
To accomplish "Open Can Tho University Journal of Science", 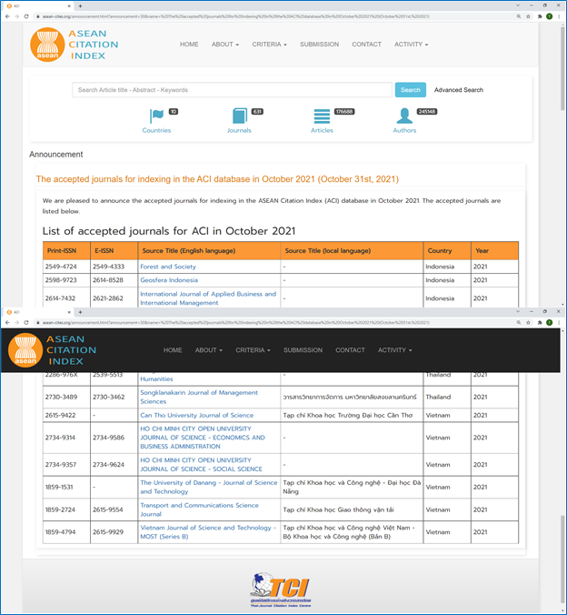I will coord(196,415).
